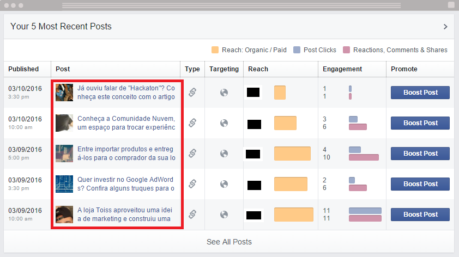Viewport: 459px width, 257px height.
Task: Open the Conheça a Comunidade Nuvem post link
Action: 126,123
